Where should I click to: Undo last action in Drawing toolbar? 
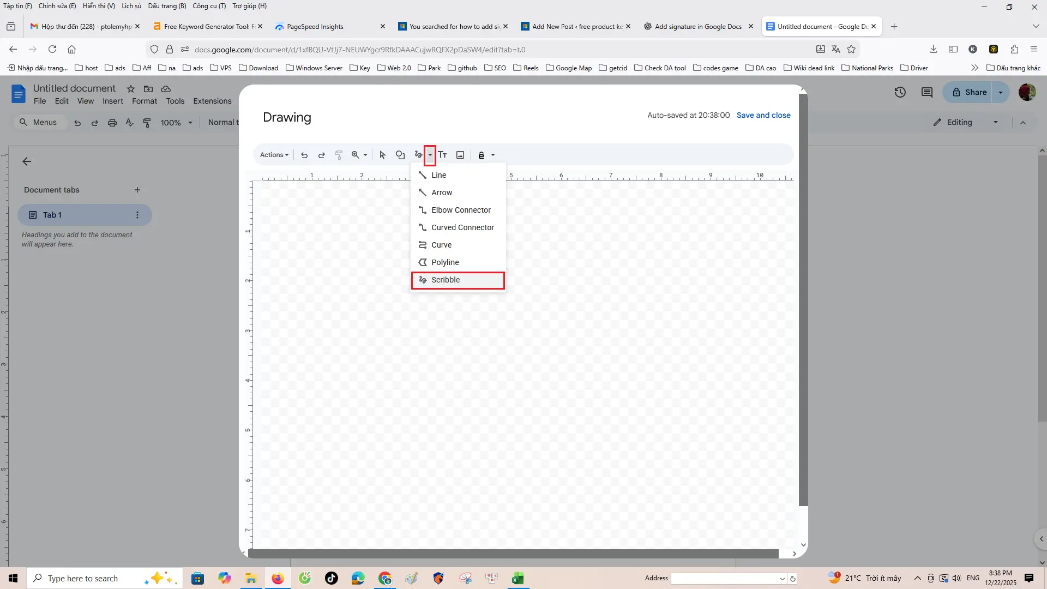click(304, 155)
